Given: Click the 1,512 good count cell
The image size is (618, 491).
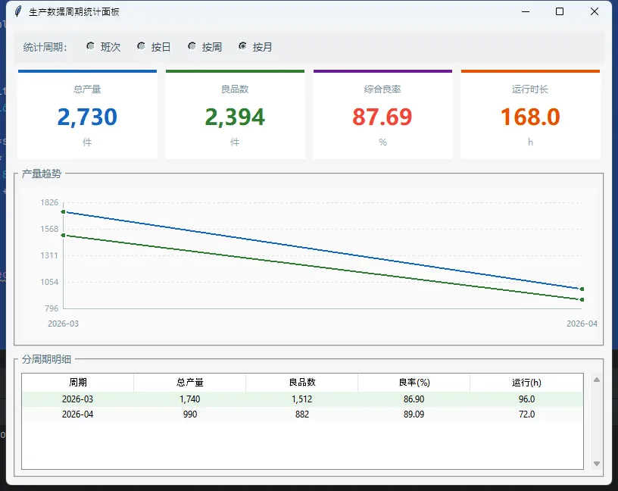Looking at the screenshot, I should pyautogui.click(x=302, y=399).
